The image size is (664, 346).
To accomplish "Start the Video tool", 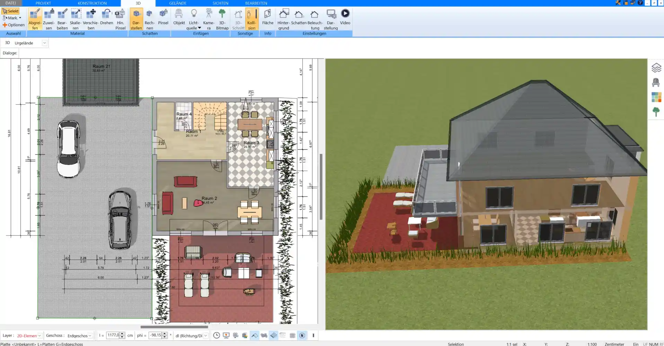I will click(x=345, y=17).
